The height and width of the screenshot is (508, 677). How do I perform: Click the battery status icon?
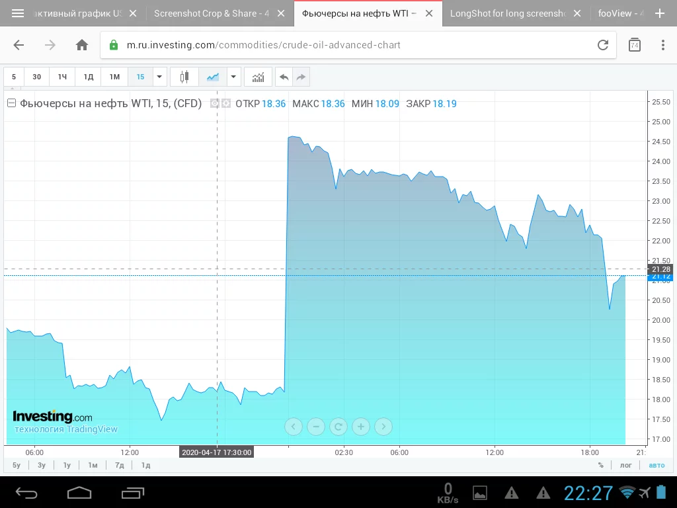[661, 492]
